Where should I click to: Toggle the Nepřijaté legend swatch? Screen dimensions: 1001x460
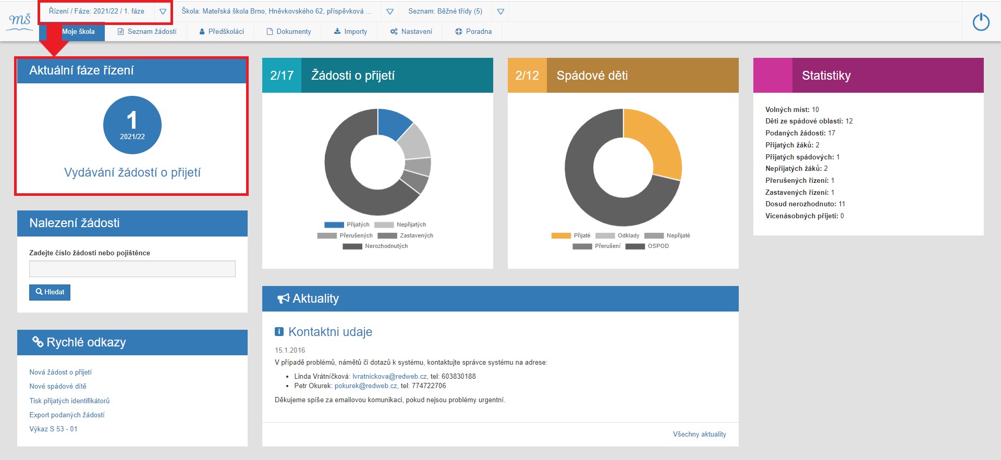pyautogui.click(x=654, y=235)
